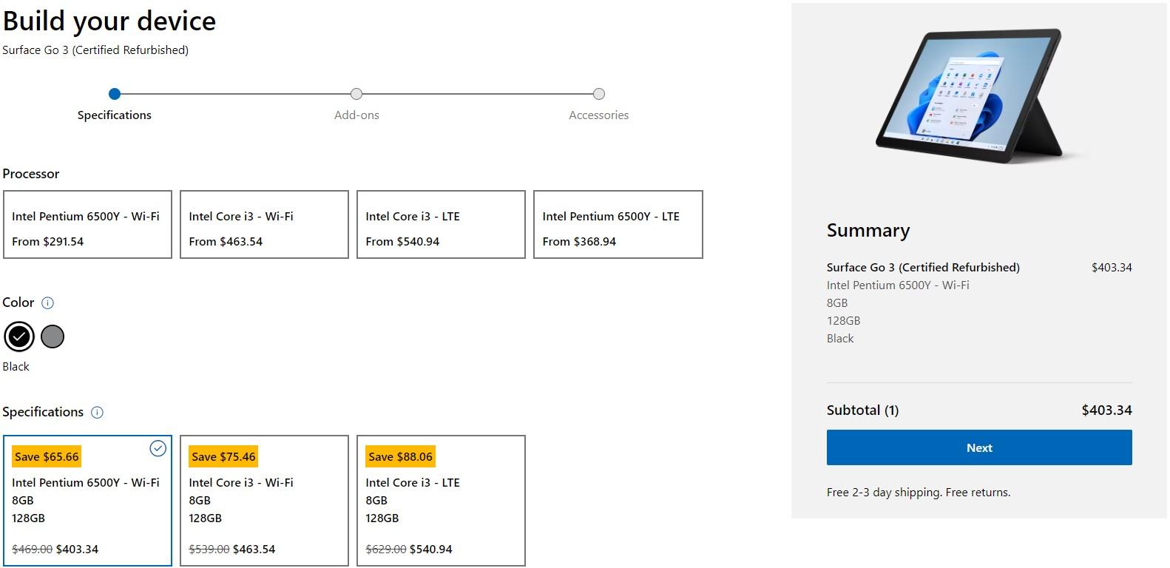1170x568 pixels.
Task: Click the Specifications step circle in progress bar
Action: coord(114,94)
